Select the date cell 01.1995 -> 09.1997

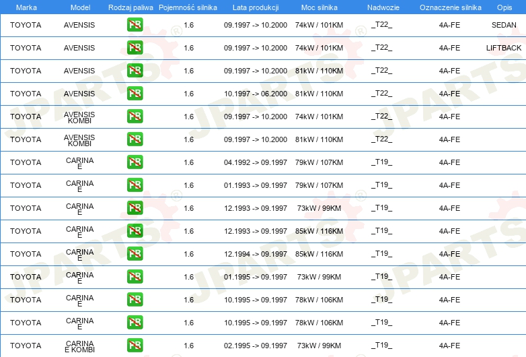pyautogui.click(x=256, y=277)
